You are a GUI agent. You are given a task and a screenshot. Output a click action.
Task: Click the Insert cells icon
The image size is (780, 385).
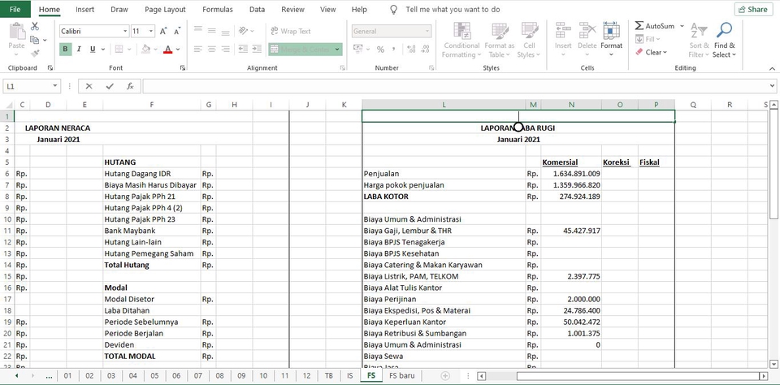click(x=563, y=31)
